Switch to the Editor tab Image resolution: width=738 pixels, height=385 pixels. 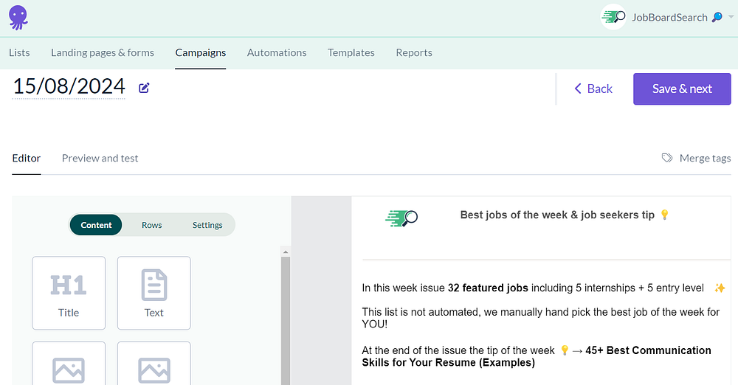(27, 158)
